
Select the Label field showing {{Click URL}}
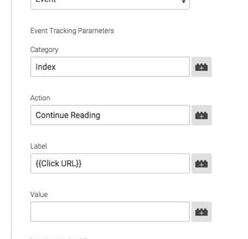[110, 164]
